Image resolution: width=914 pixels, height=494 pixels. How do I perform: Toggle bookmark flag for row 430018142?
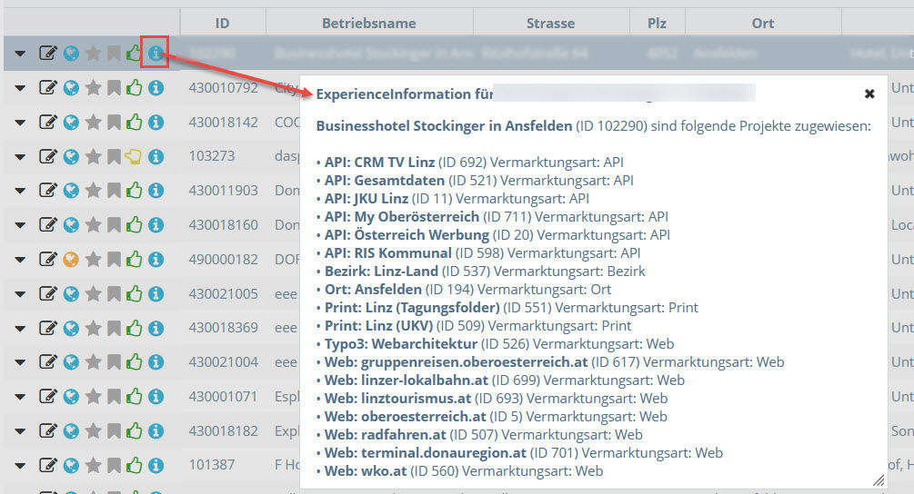click(115, 123)
